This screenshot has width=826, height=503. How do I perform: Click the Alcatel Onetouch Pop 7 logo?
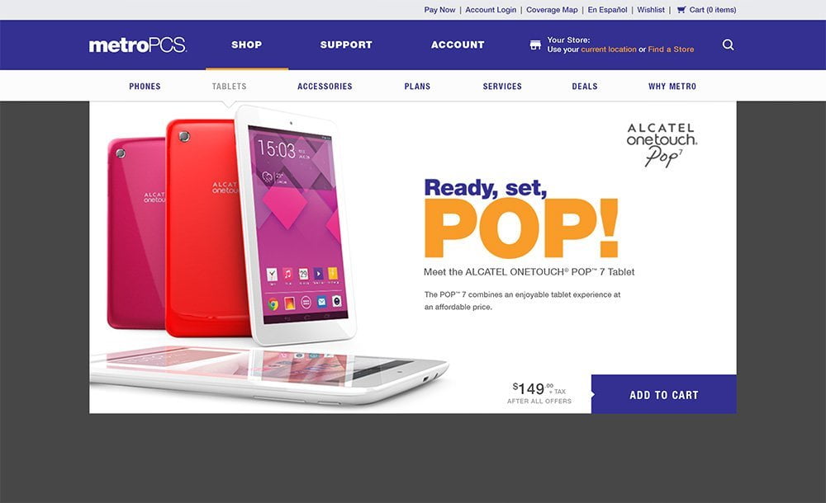(x=662, y=144)
